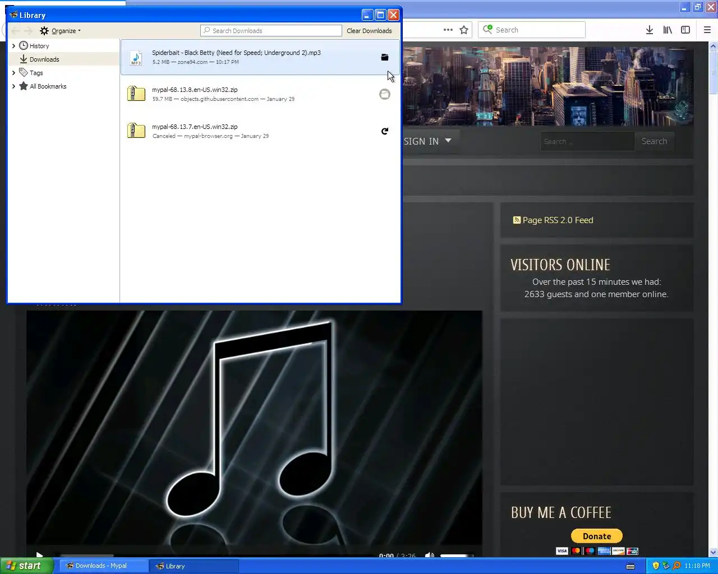Image resolution: width=718 pixels, height=574 pixels.
Task: Play the track in the audio player
Action: [x=39, y=555]
